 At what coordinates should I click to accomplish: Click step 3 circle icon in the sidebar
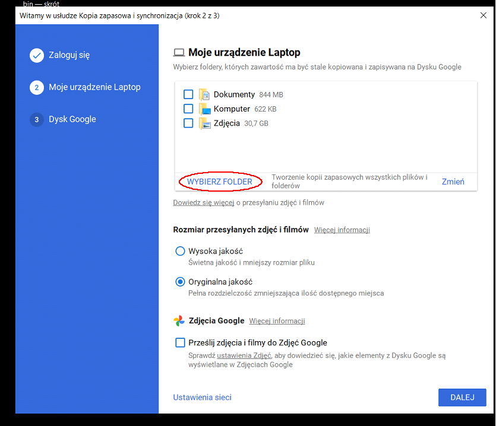click(x=37, y=120)
